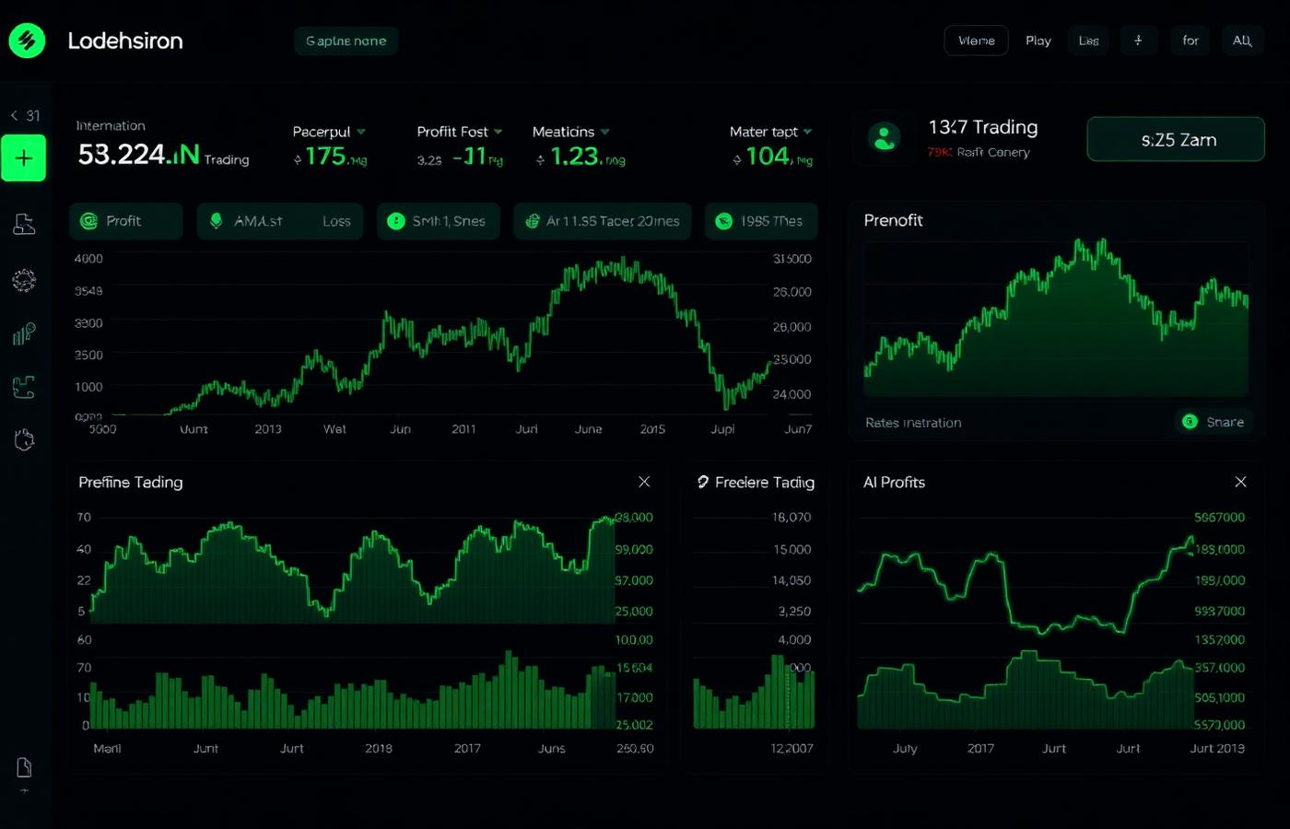The image size is (1290, 829).
Task: Open the bar chart sidebar icon
Action: point(24,333)
